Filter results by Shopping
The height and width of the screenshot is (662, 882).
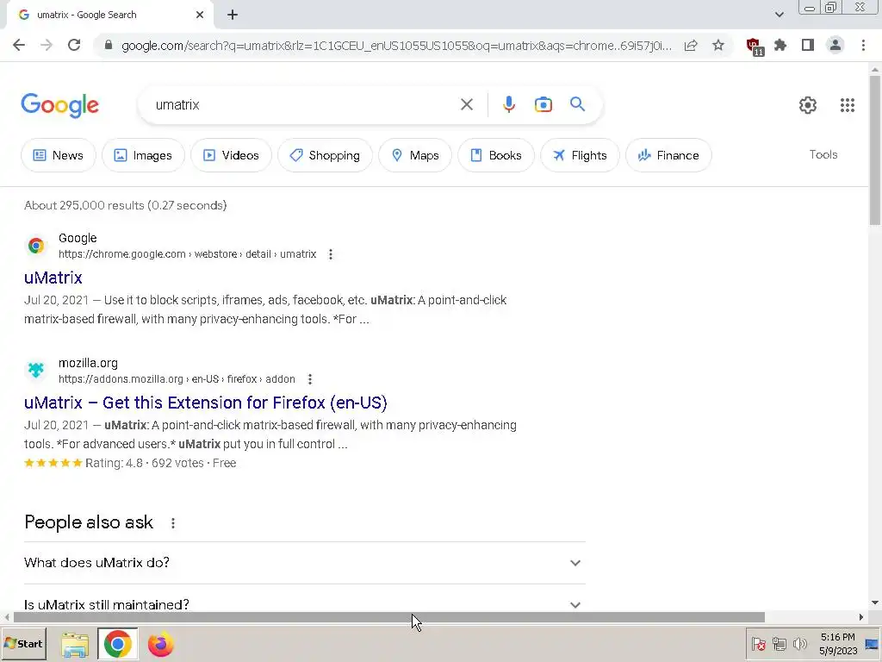coord(325,155)
